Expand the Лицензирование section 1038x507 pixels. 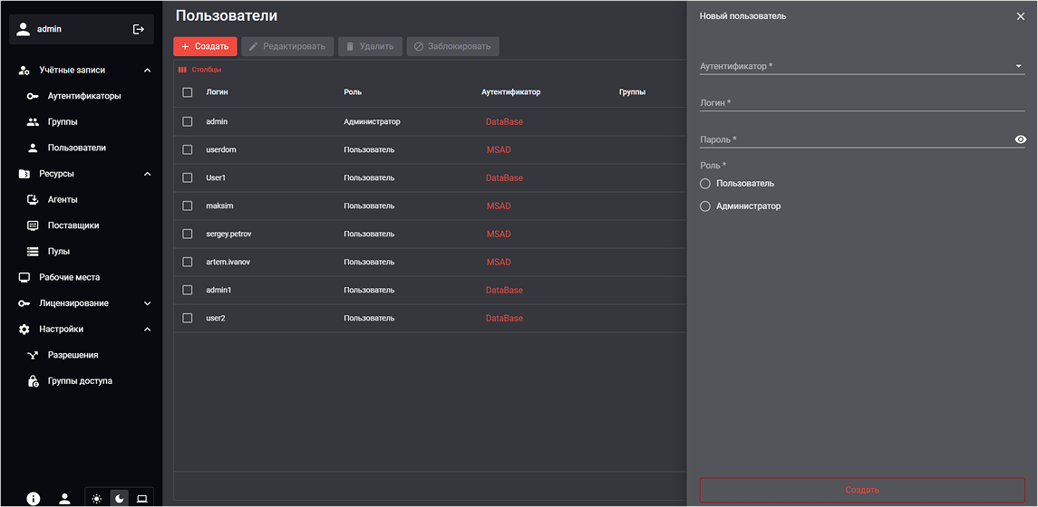tap(148, 303)
